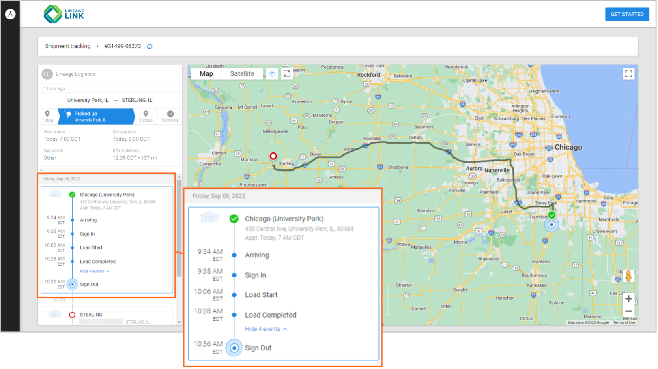Click Hide 4 events in the left panel
Screen dimensions: 658x369
94,272
